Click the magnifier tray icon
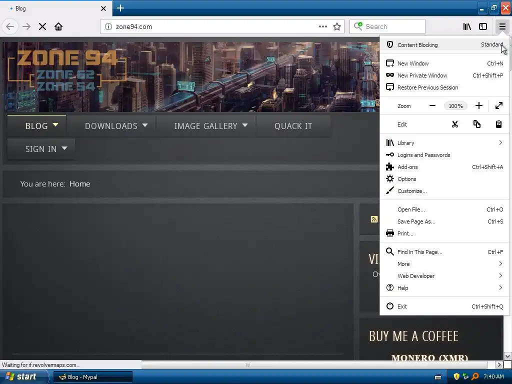512x384 pixels. click(x=475, y=376)
